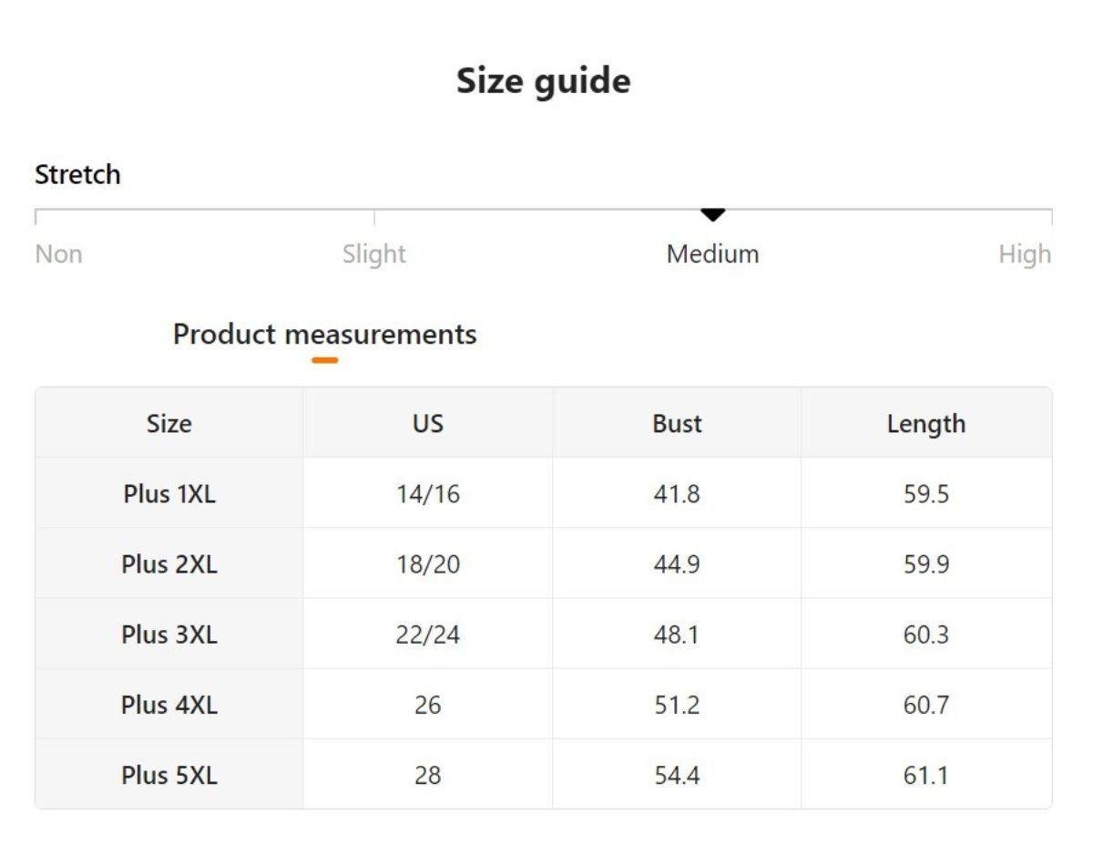Click the Size column header
1093x846 pixels.
coord(169,424)
